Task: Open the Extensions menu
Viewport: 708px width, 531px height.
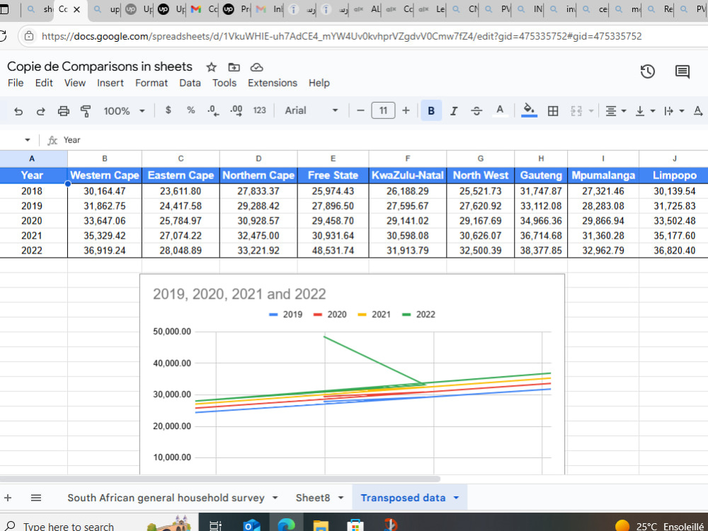Action: [x=273, y=83]
